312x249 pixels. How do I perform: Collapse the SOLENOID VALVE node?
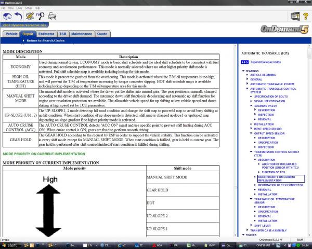click(x=251, y=106)
